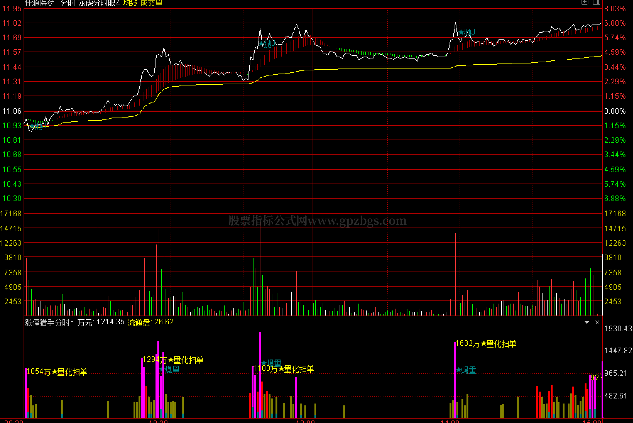Click the ★爆量 marker below 1632万 label
Image resolution: width=633 pixels, height=423 pixels.
click(x=466, y=370)
